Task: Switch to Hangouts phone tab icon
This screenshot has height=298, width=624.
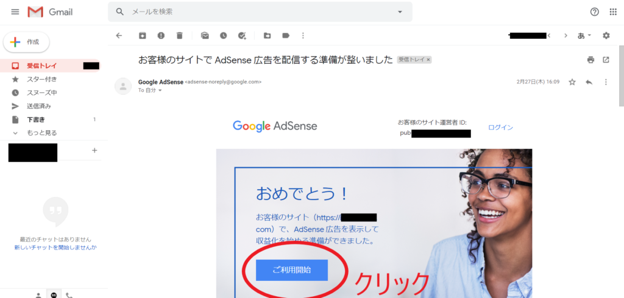Action: point(69,295)
